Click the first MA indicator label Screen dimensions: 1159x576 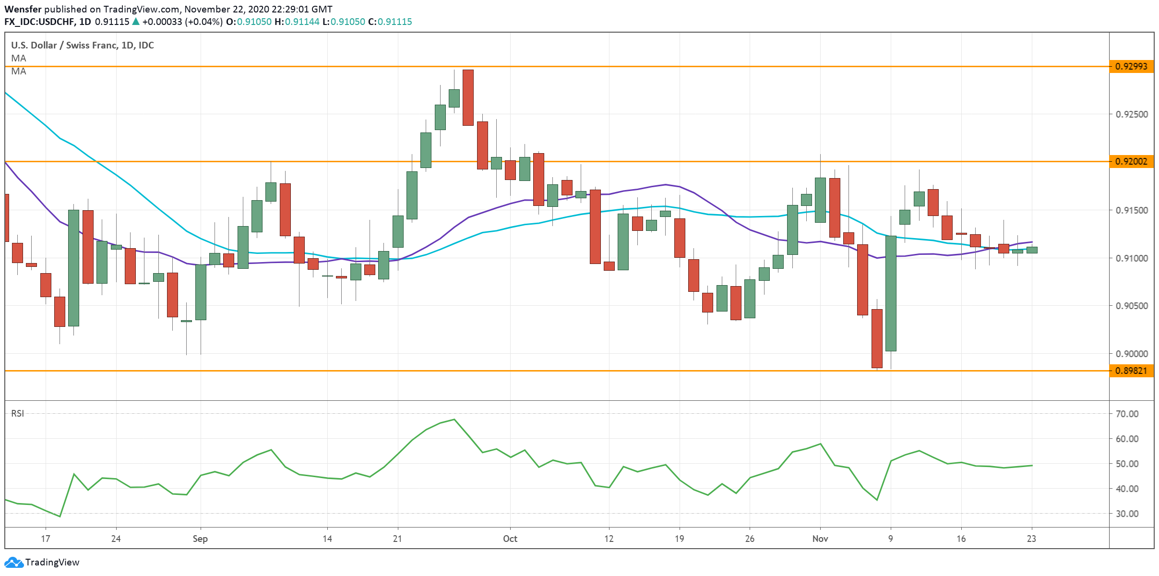pyautogui.click(x=19, y=58)
